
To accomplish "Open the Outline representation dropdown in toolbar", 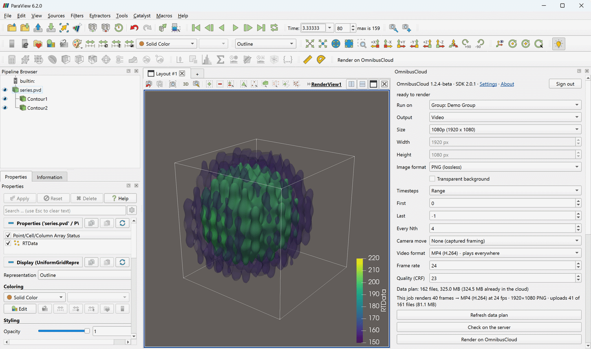I will [x=265, y=44].
